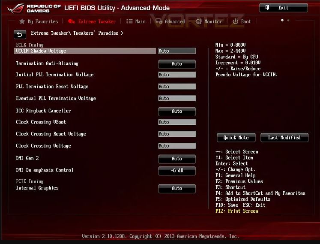Select the ICC Ringback Canceller label

[43, 111]
